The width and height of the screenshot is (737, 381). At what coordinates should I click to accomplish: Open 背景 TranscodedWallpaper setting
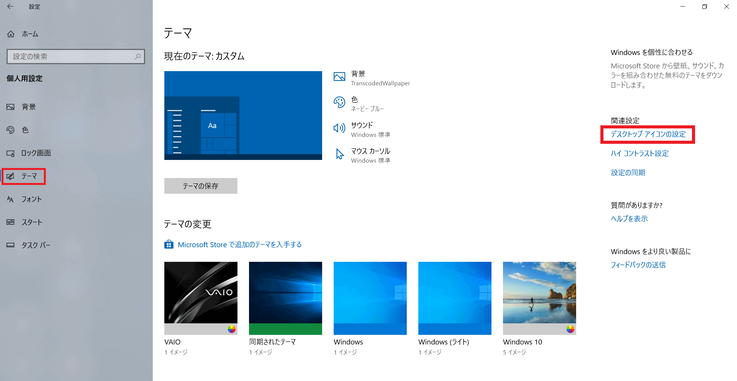pyautogui.click(x=372, y=78)
